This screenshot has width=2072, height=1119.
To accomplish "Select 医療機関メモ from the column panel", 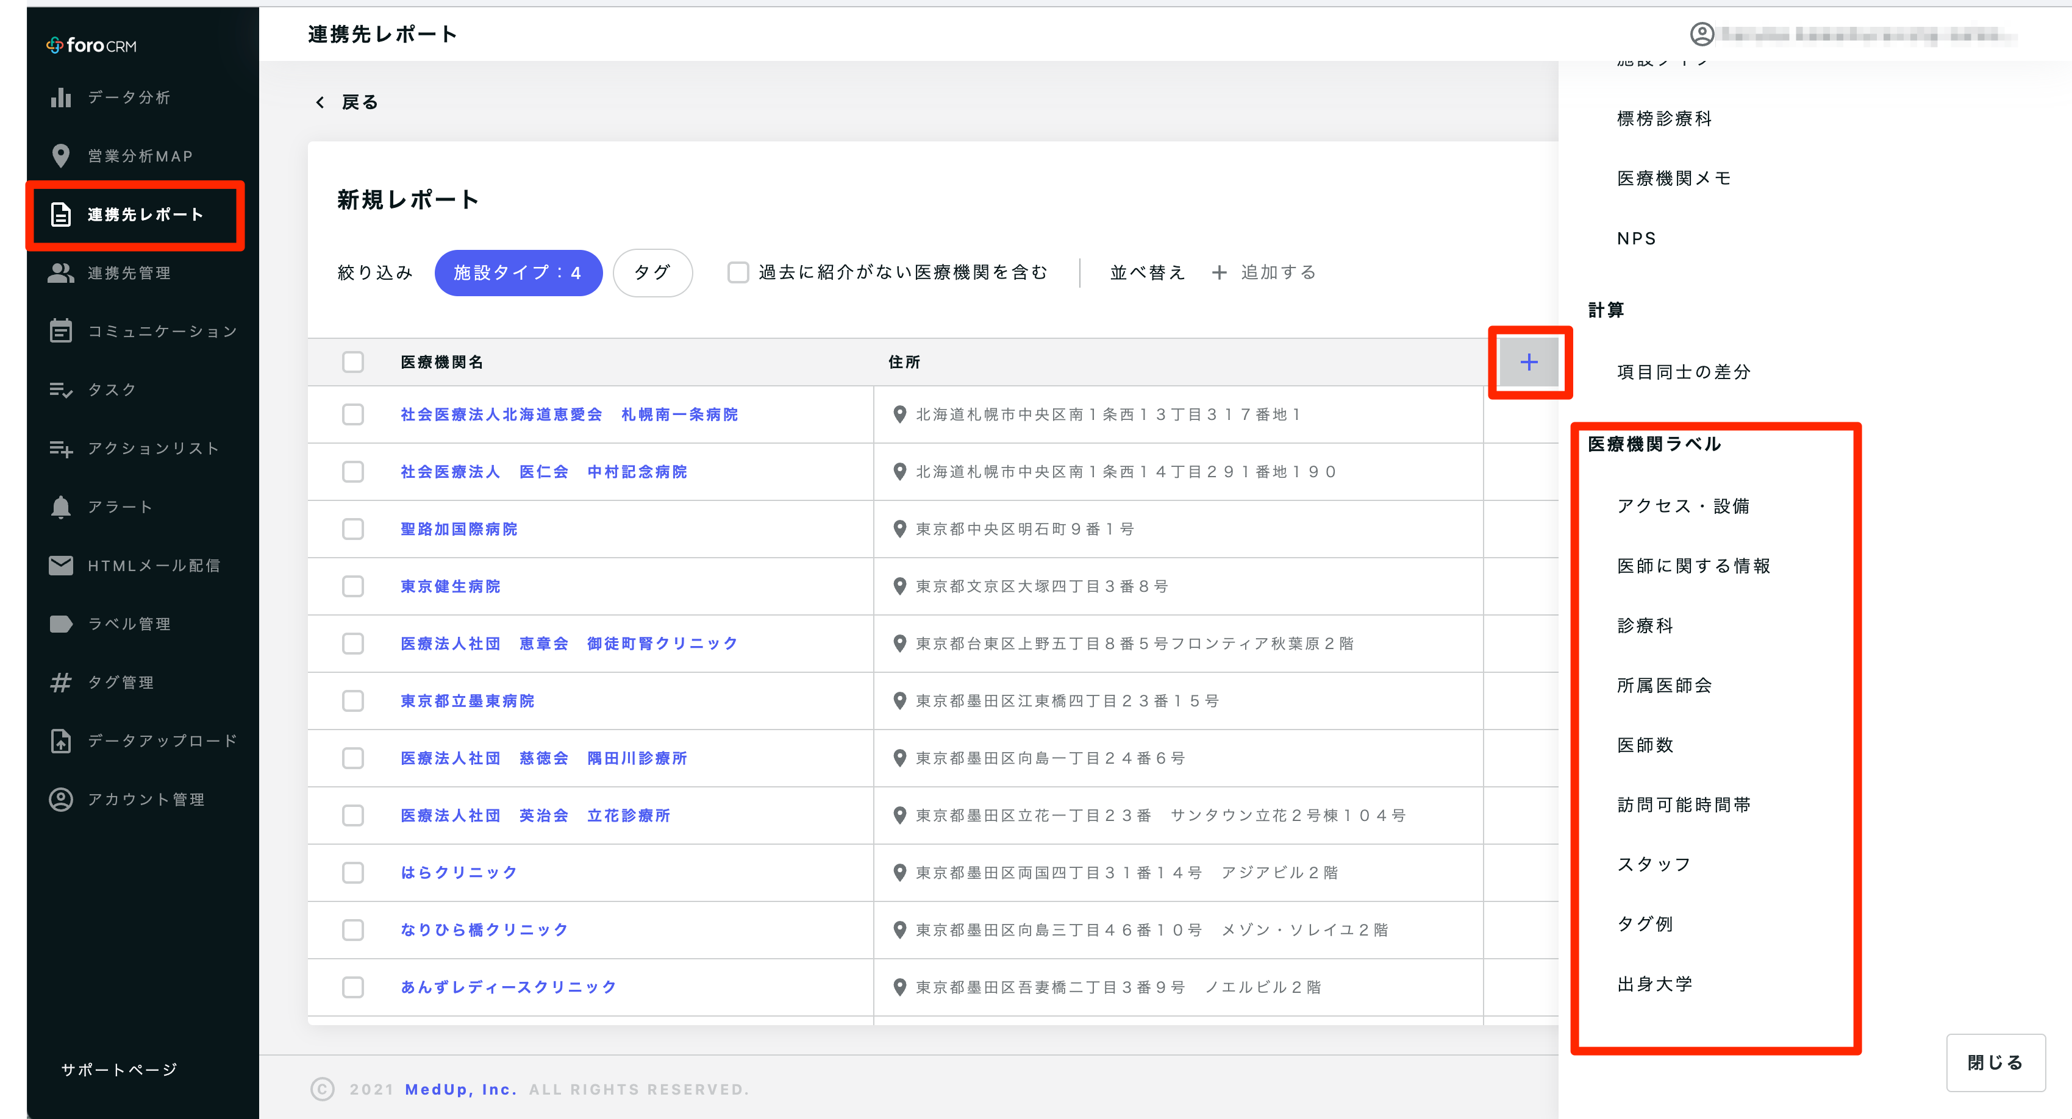I will tap(1674, 179).
